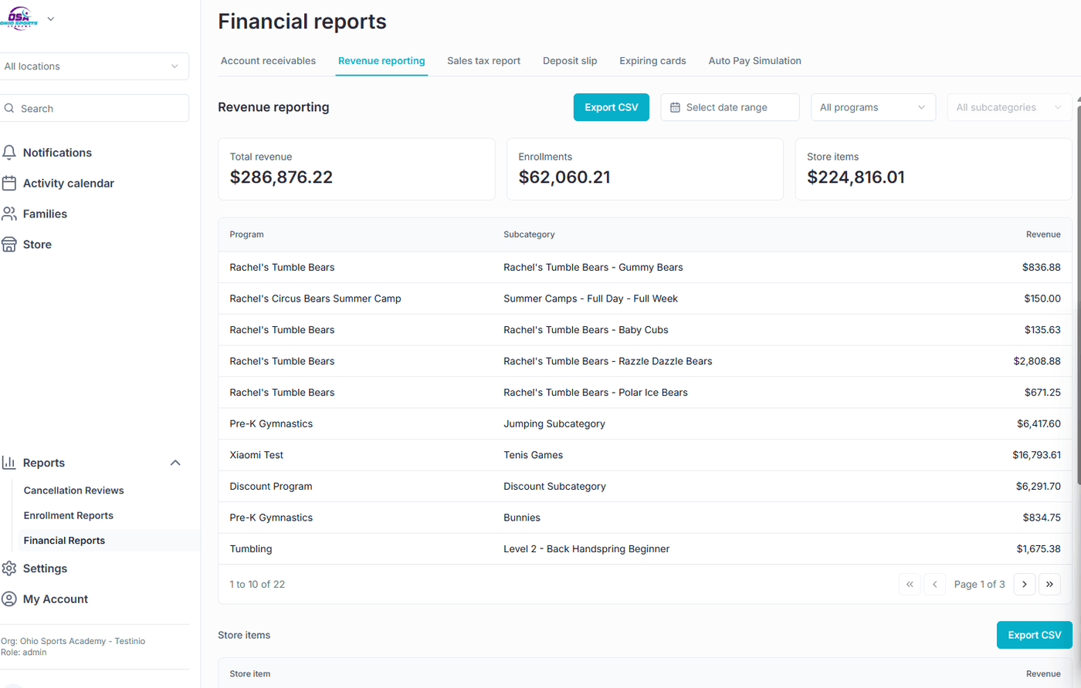Jump to last page of table

(1049, 584)
